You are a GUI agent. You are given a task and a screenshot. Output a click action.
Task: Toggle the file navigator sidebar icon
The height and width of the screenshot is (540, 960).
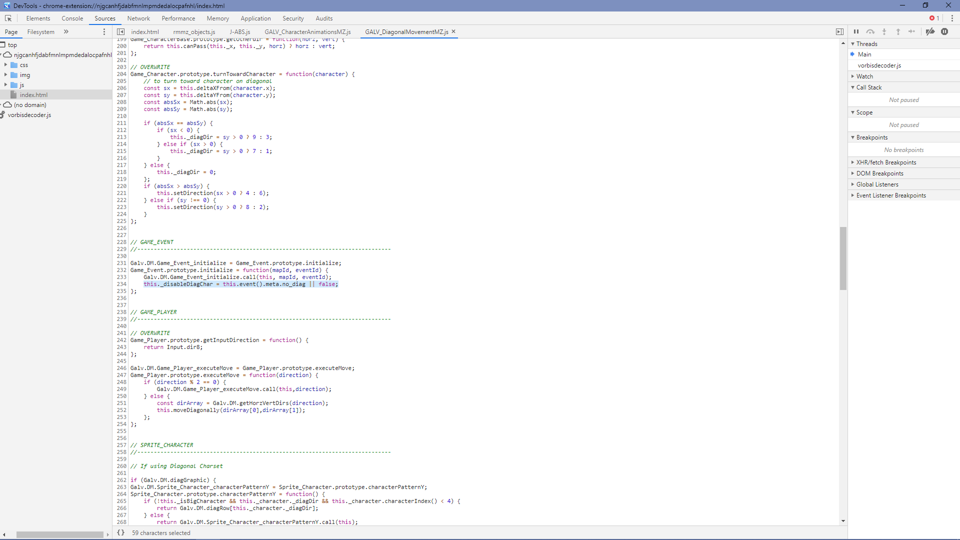pos(120,31)
